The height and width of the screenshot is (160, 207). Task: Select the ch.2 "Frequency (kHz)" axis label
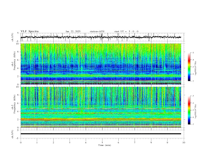15,104
